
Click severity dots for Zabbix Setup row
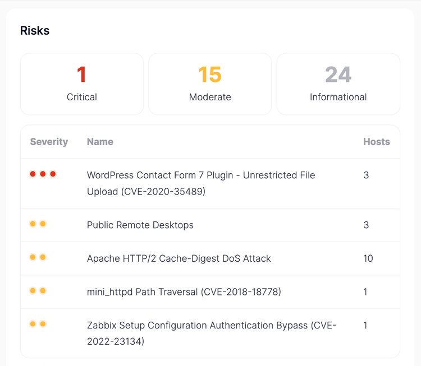(38, 325)
